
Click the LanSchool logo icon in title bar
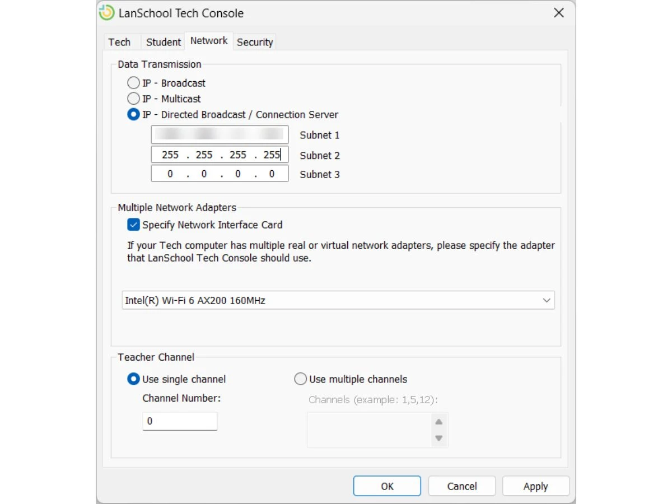[106, 13]
